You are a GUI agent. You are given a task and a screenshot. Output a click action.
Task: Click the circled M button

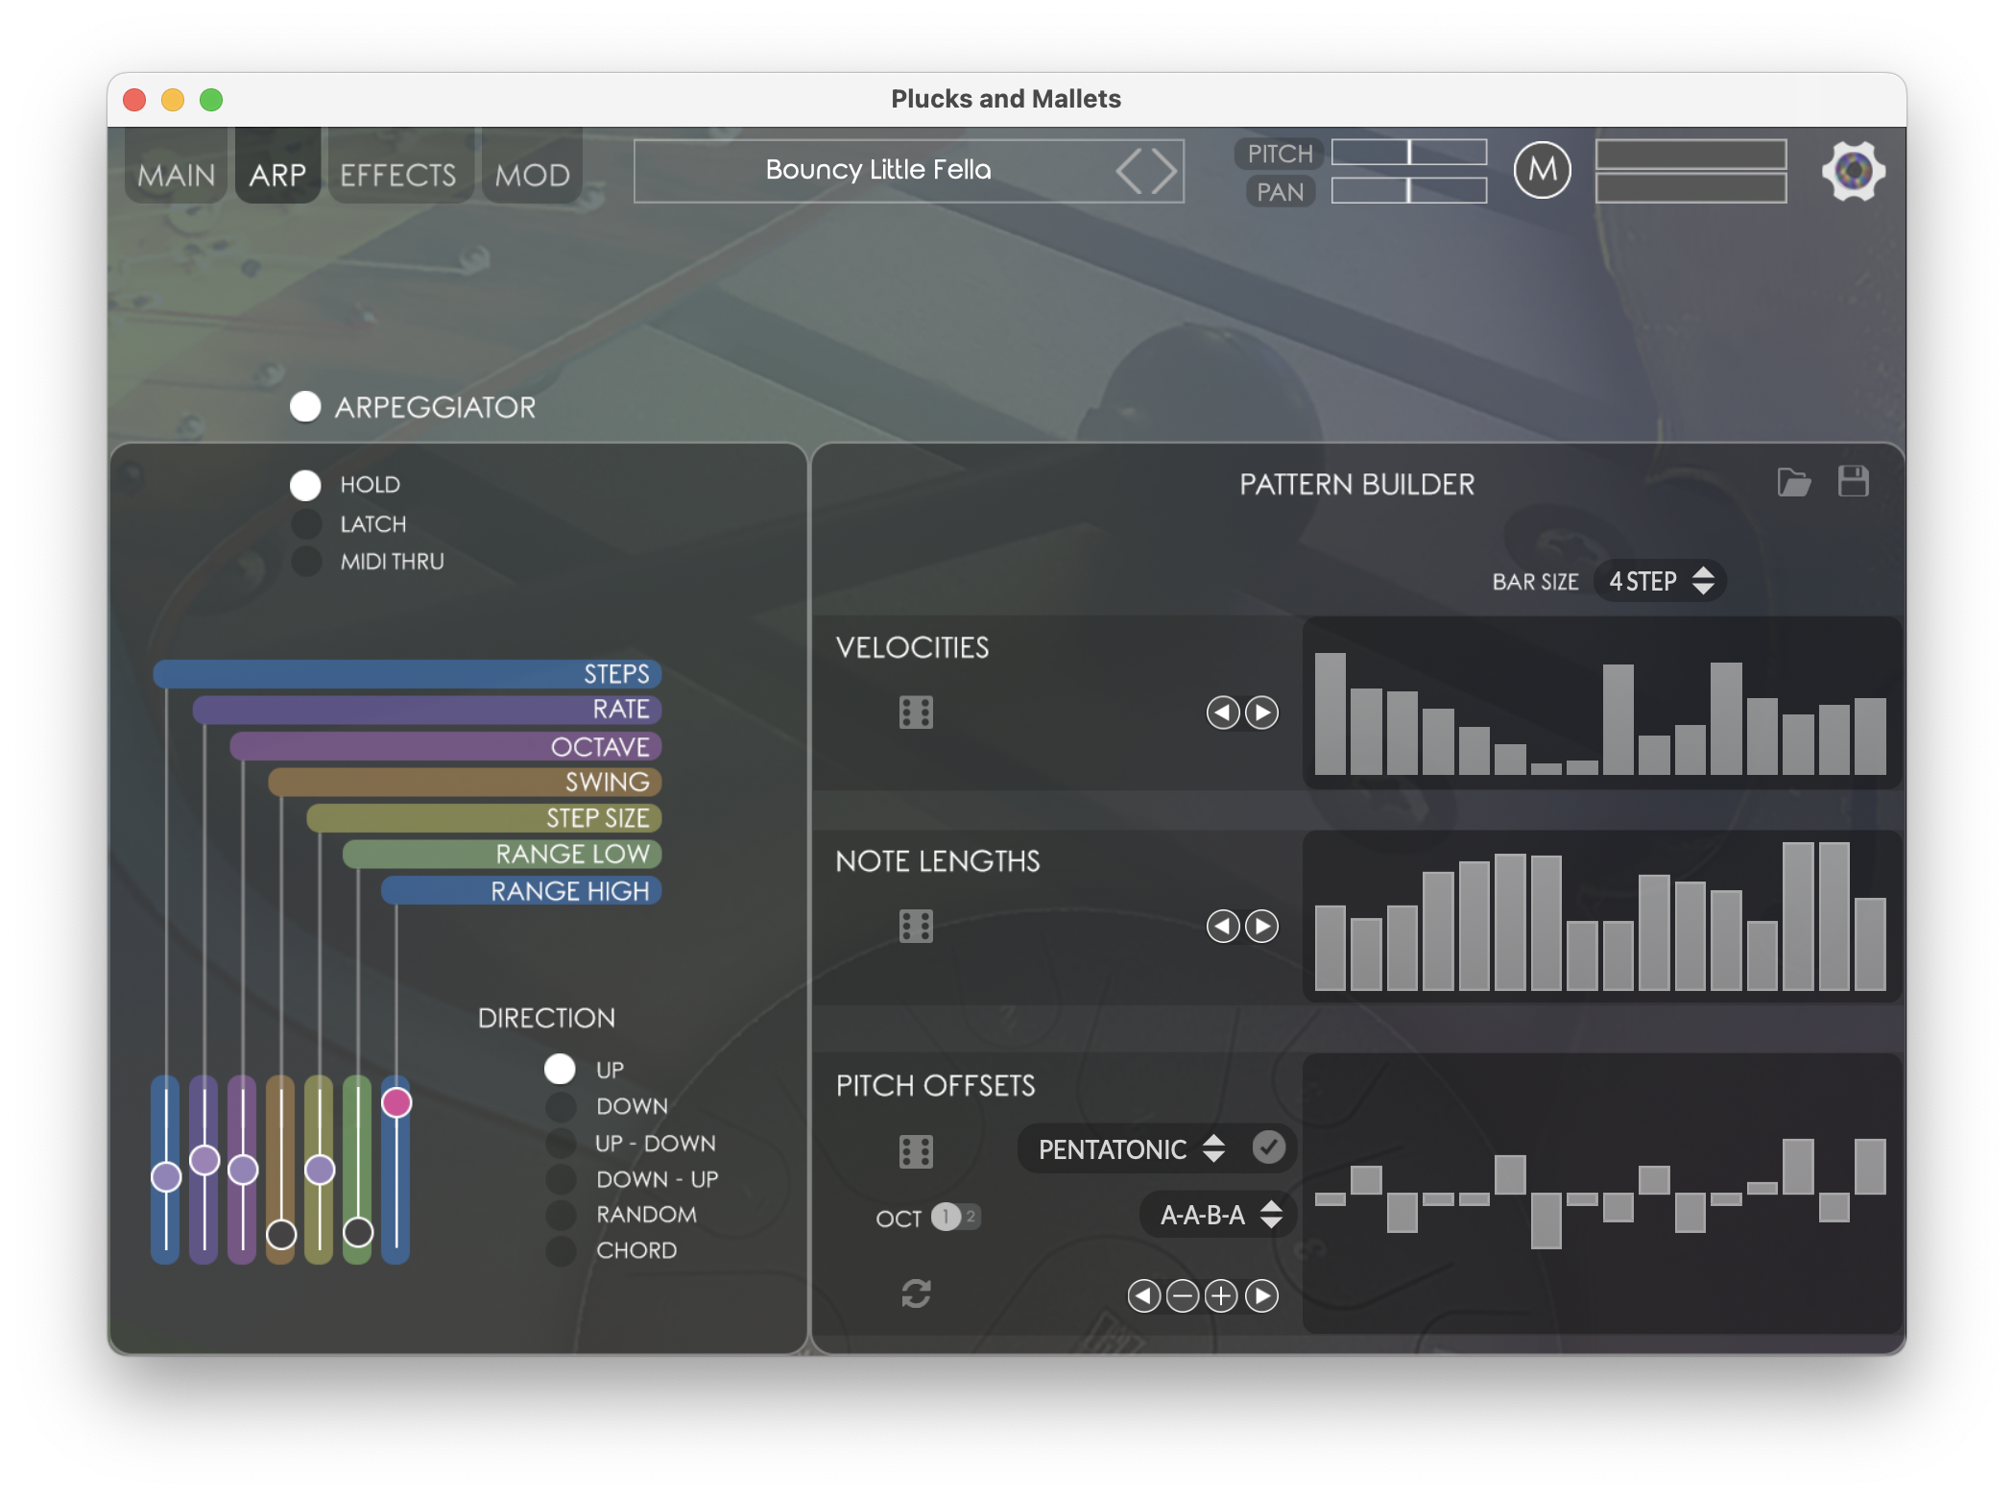(x=1542, y=171)
